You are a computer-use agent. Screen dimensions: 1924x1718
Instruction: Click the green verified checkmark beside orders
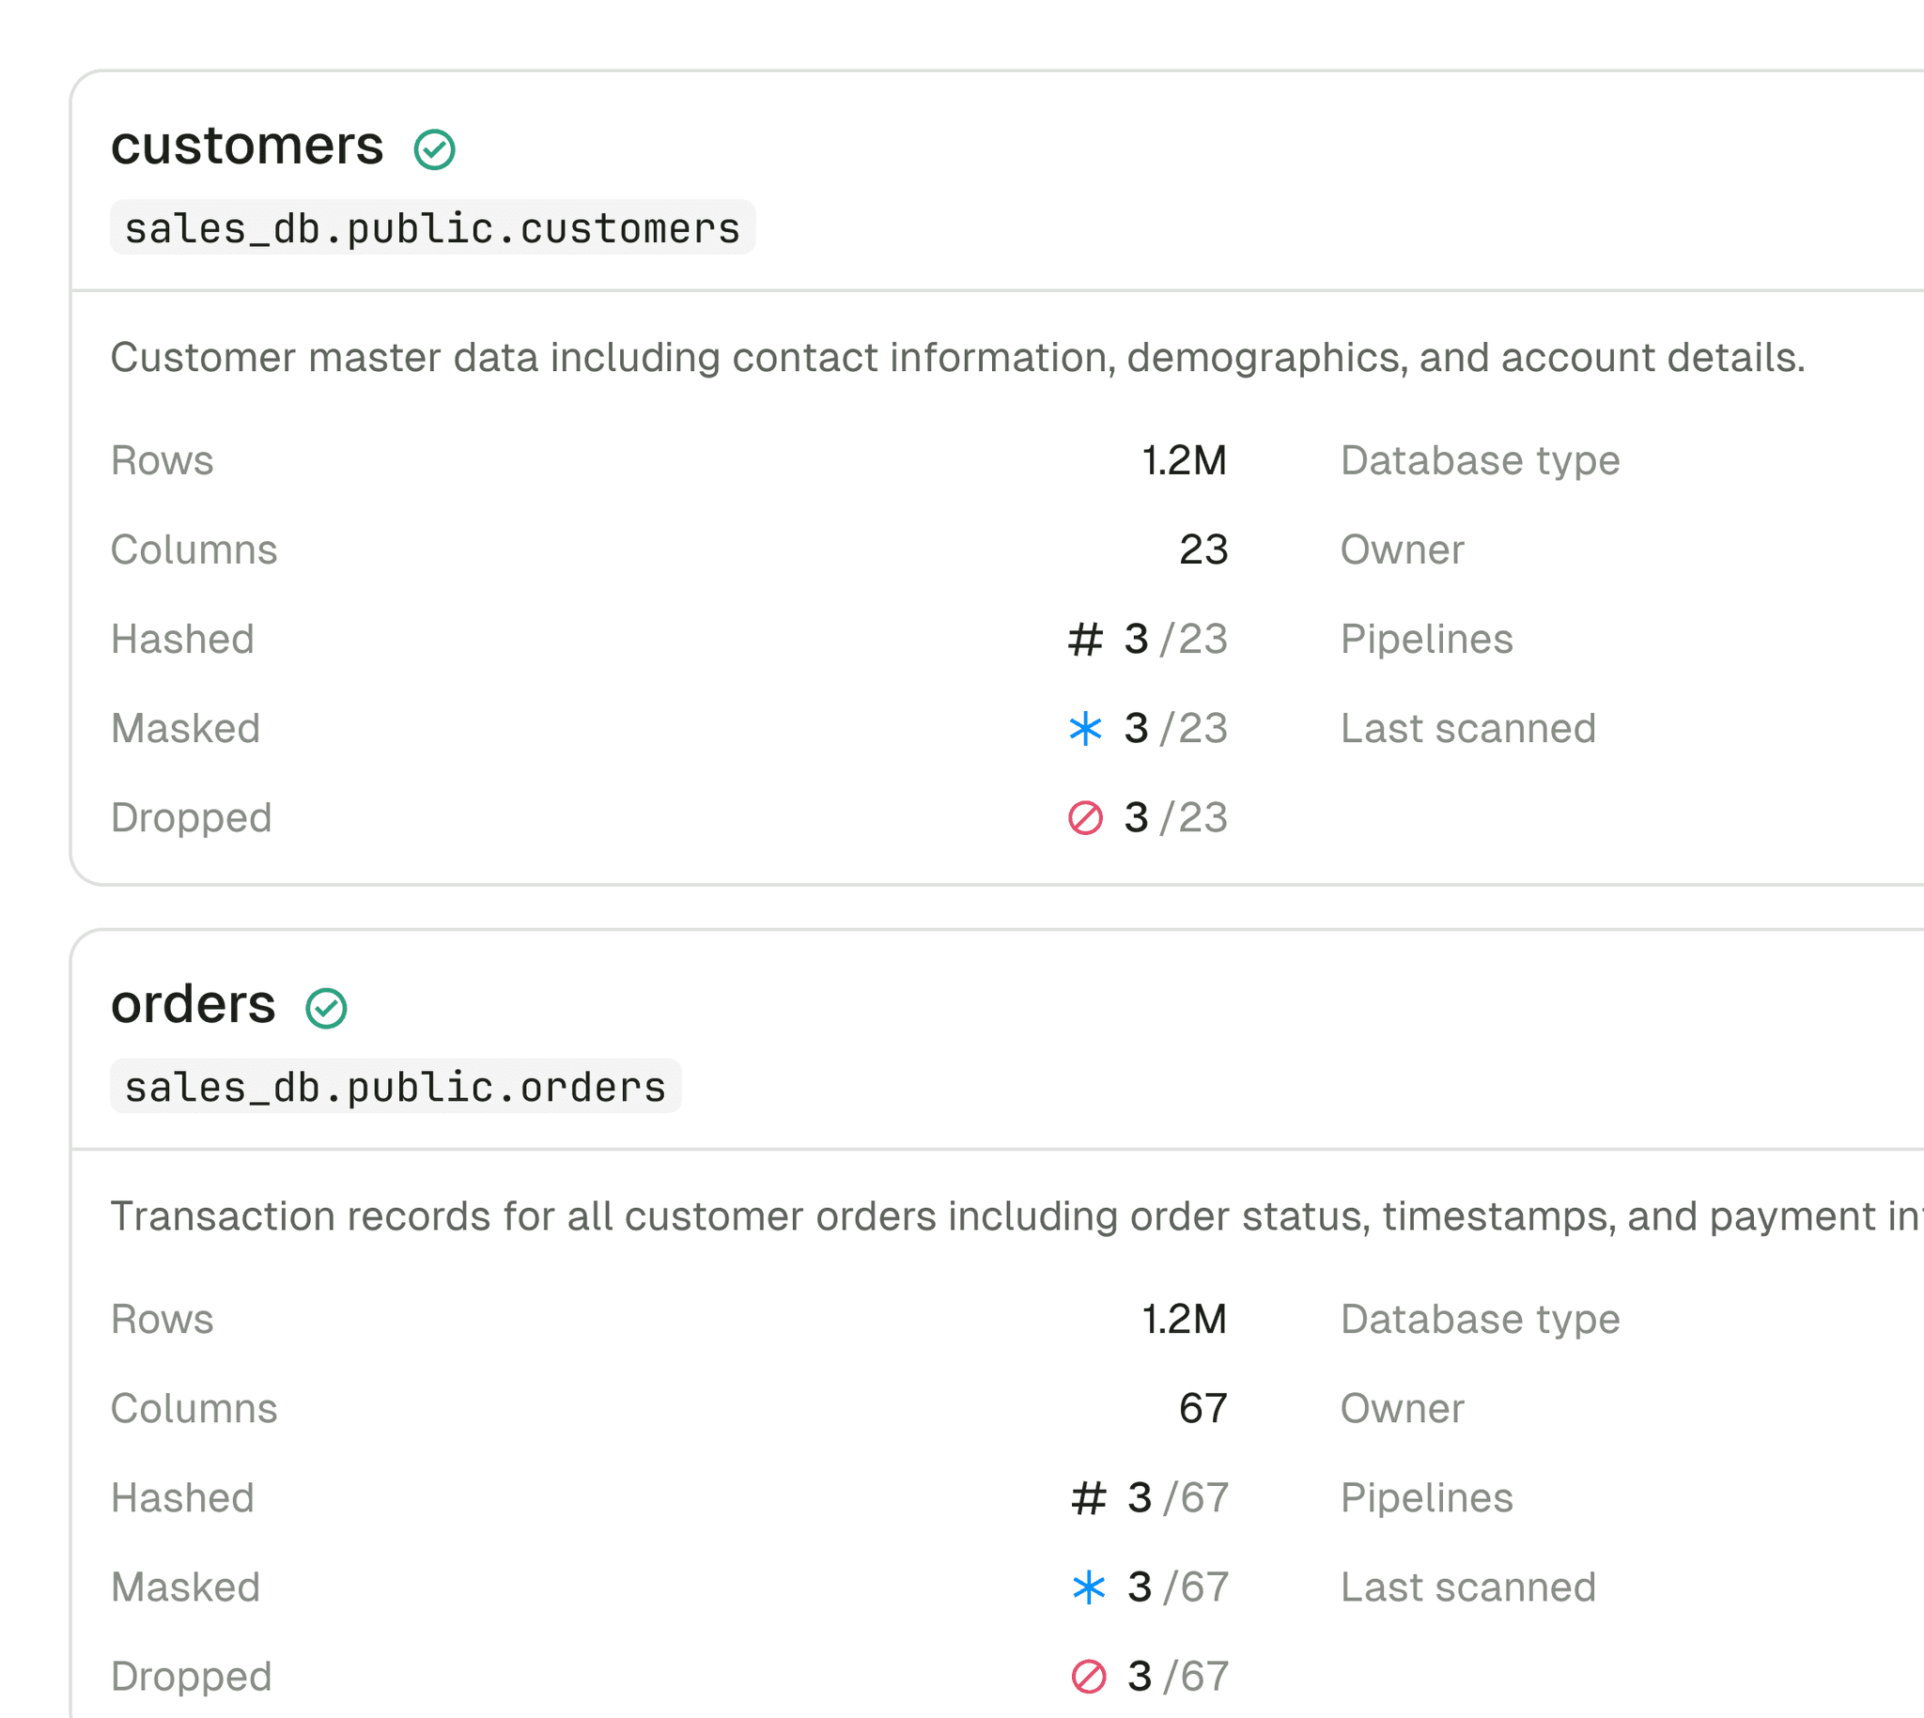click(327, 1008)
